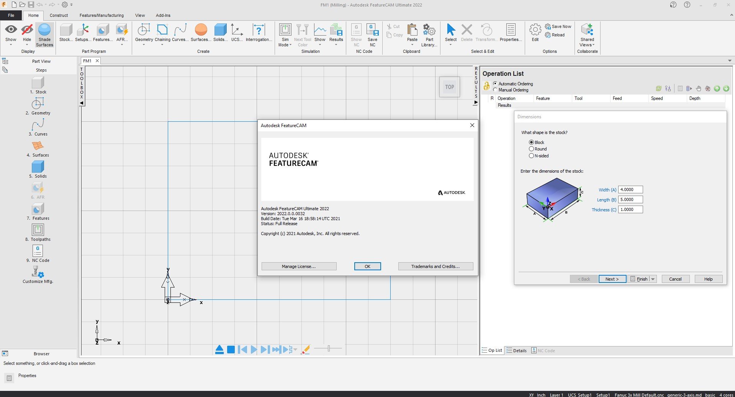Select N-sided stock shape

coord(531,155)
